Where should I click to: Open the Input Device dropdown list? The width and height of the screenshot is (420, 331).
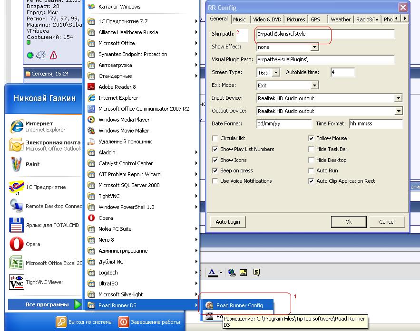[398, 98]
